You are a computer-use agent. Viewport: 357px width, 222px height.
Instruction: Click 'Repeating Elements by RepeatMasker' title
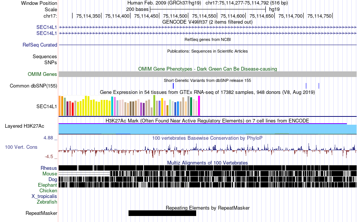click(x=207, y=208)
